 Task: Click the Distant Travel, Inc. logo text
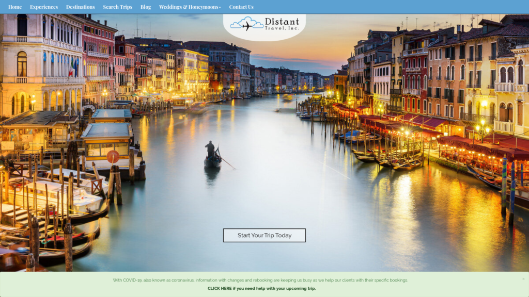(x=282, y=24)
